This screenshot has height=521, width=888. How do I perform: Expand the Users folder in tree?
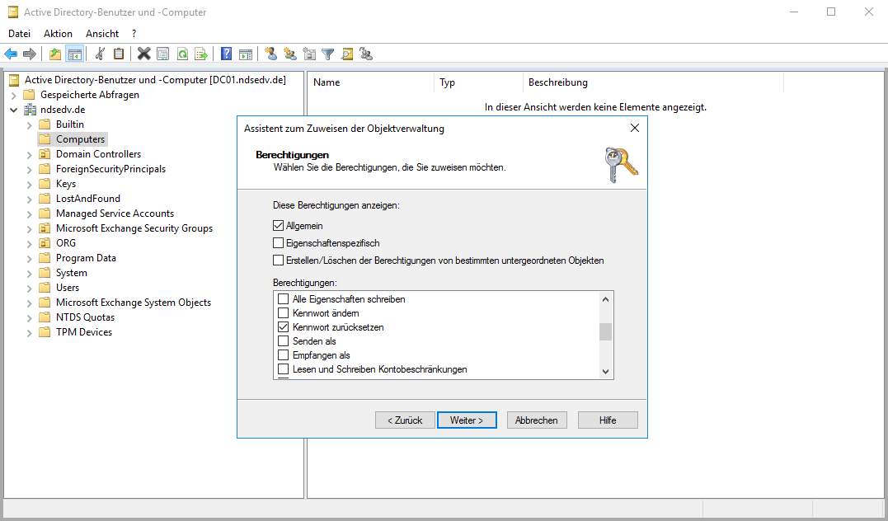pos(30,288)
